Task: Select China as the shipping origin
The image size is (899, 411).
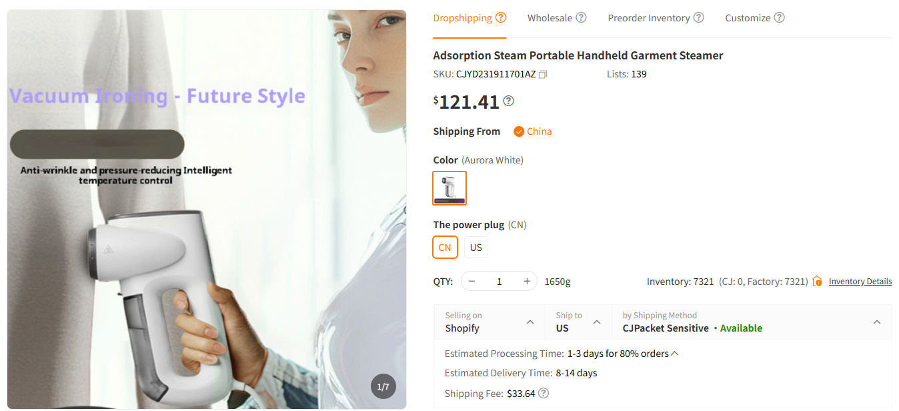Action: click(x=532, y=131)
